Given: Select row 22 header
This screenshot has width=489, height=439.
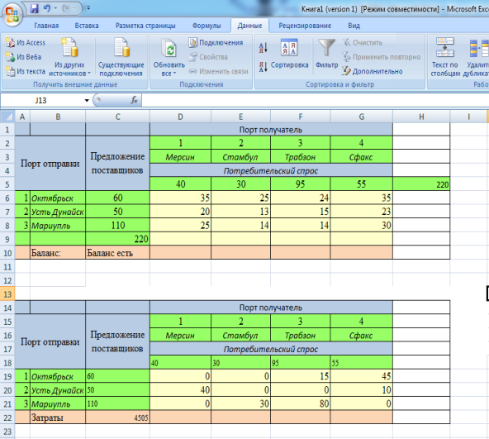Looking at the screenshot, I should point(7,418).
